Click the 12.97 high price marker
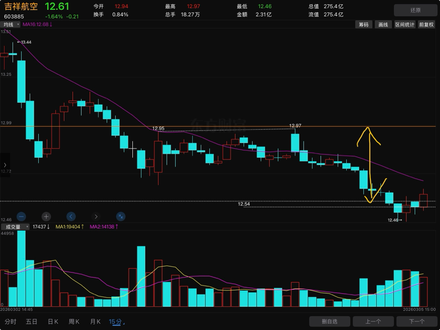440x330 pixels. tap(295, 126)
